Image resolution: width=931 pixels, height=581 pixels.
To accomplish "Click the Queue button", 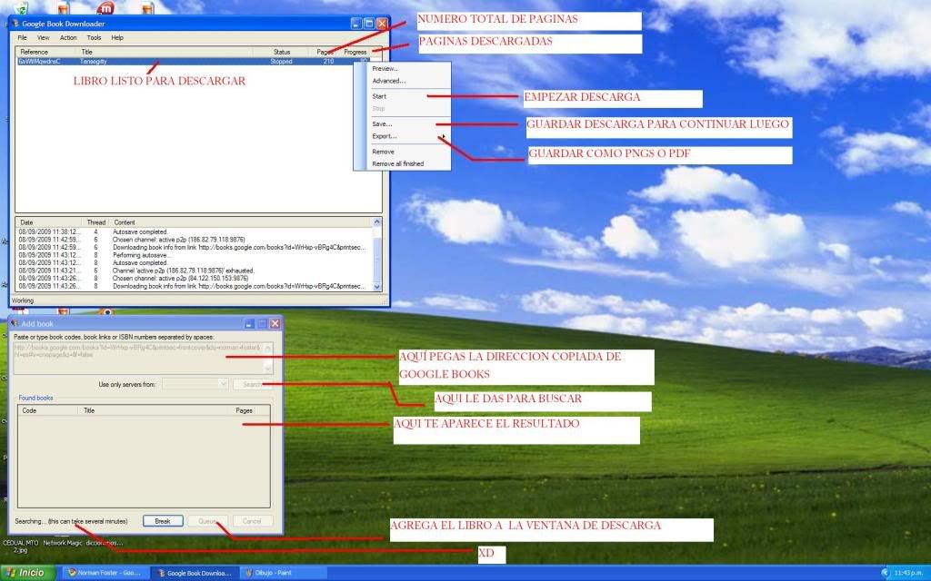I will [207, 521].
